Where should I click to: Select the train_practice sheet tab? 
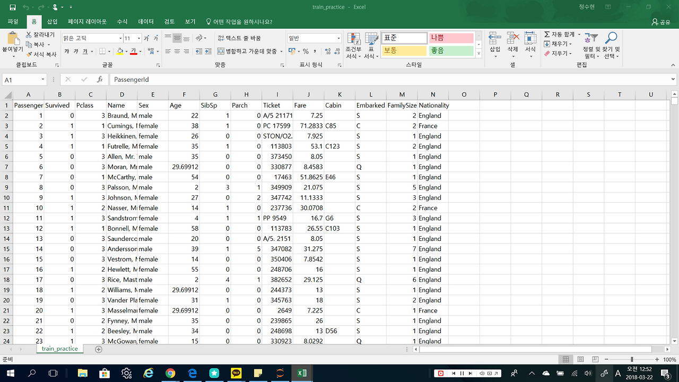60,349
